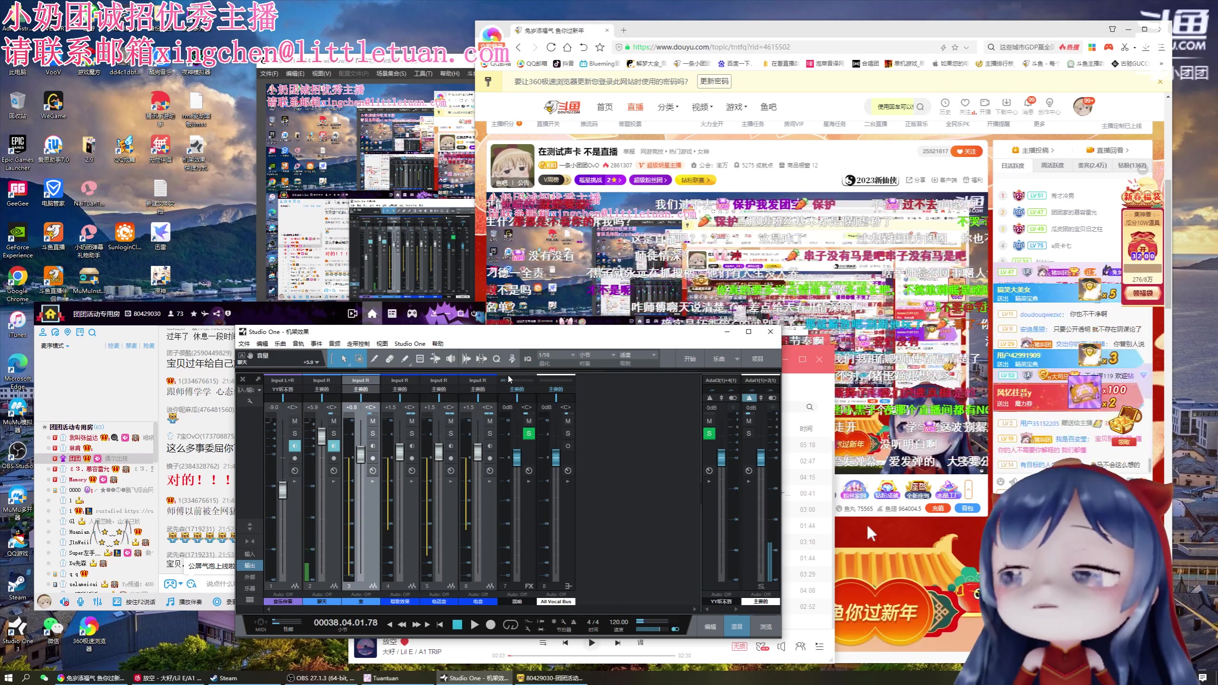Screen dimensions: 1218x685
Task: Mute the 聊天 channel 2 with M button
Action: pos(334,421)
